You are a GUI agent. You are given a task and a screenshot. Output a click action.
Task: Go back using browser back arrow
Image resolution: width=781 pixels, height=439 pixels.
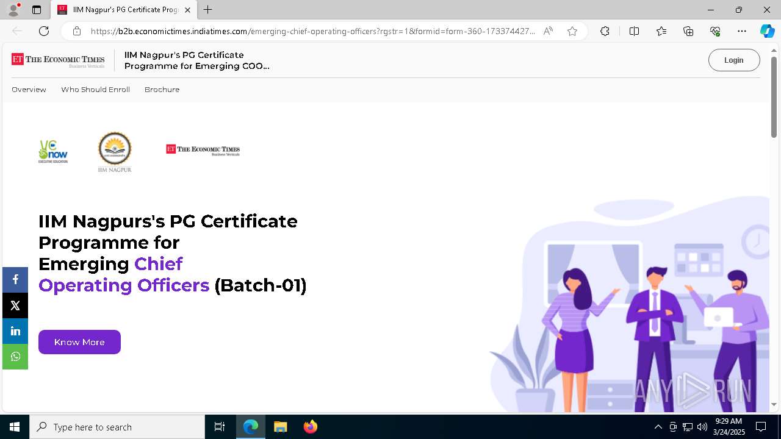click(17, 31)
